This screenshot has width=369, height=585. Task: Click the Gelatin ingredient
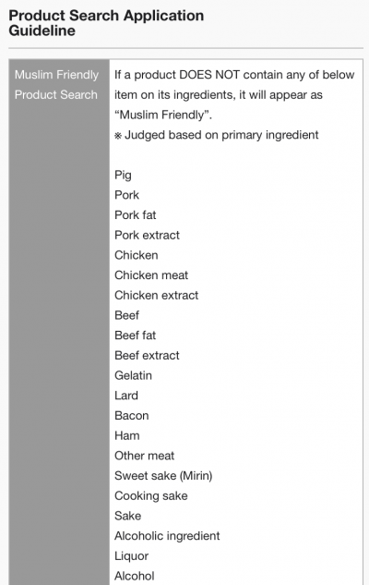(x=134, y=375)
